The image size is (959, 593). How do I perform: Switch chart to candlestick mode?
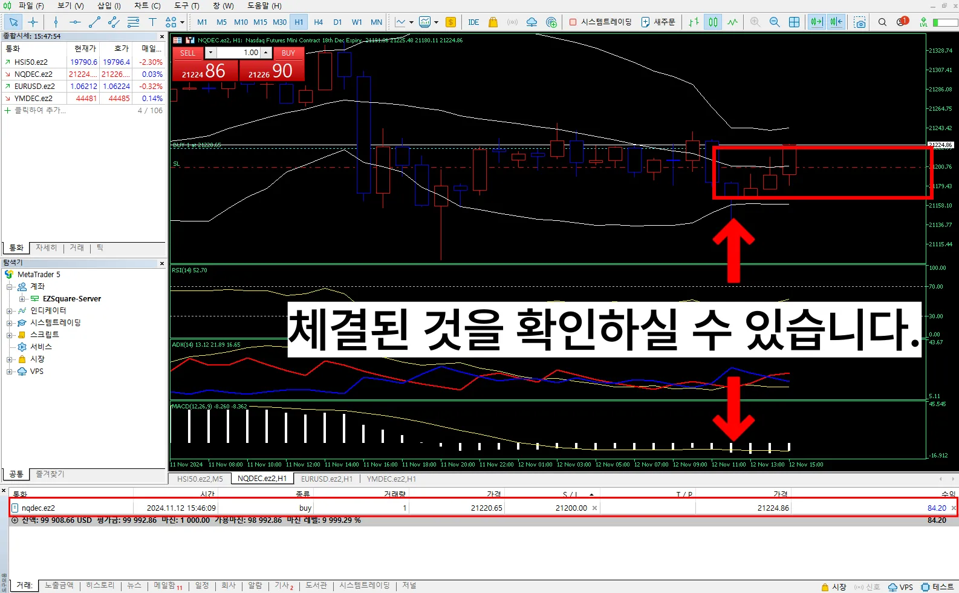pos(714,22)
